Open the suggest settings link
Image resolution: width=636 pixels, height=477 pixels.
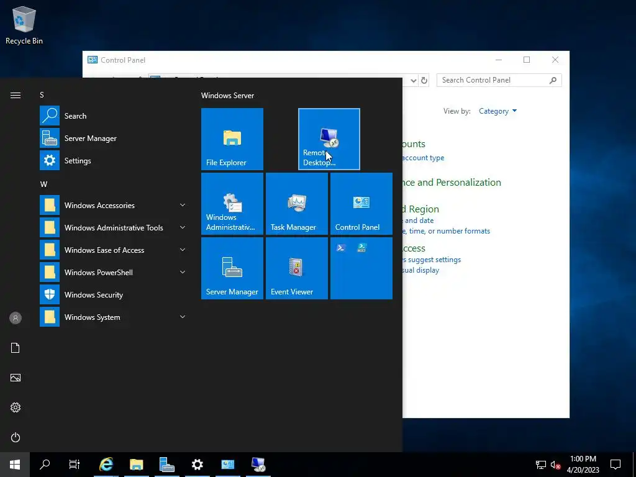pos(432,260)
